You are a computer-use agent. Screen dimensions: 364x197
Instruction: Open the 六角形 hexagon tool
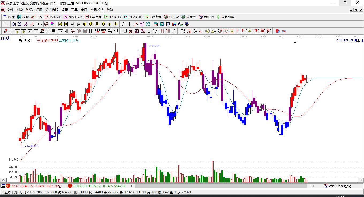click(206, 17)
